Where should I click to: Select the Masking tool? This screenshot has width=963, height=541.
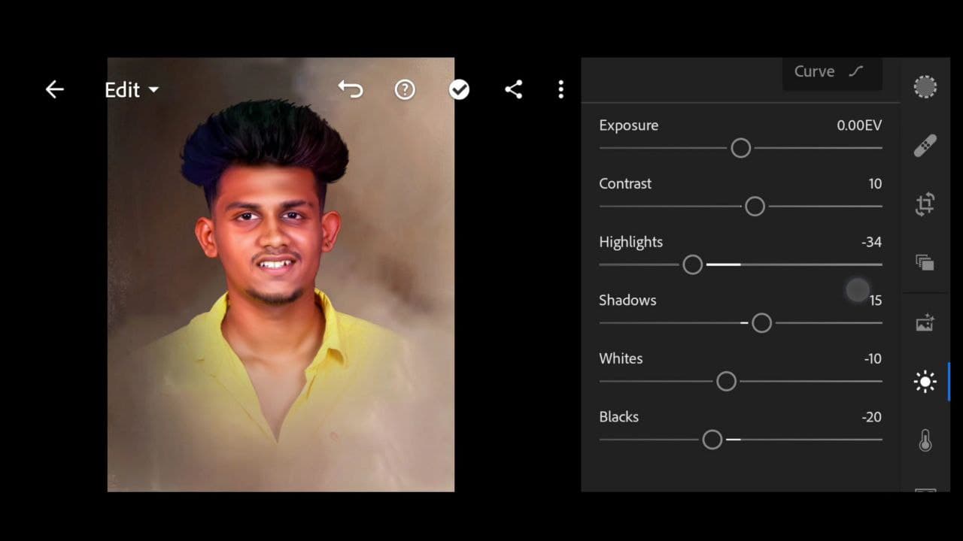[925, 86]
